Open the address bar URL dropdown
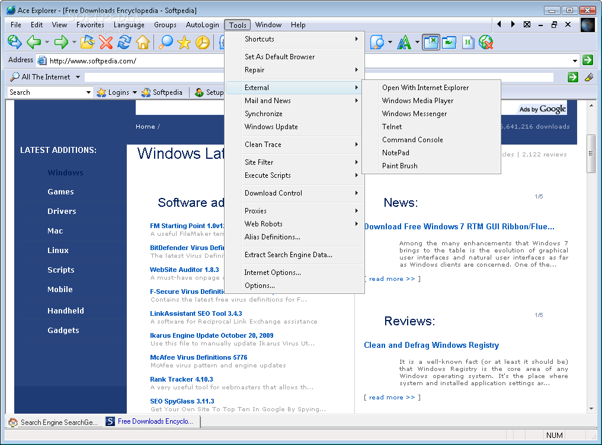This screenshot has width=602, height=445. click(x=575, y=60)
